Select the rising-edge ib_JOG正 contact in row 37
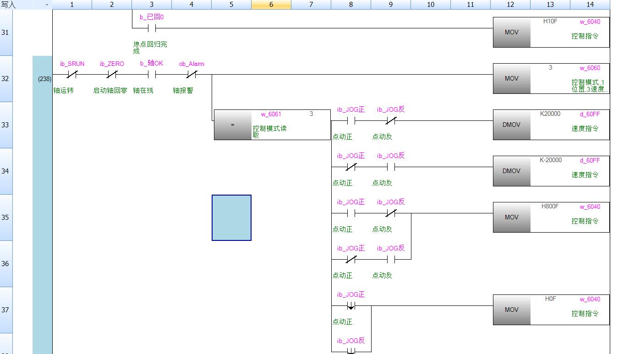This screenshot has width=624, height=354. coord(351,306)
